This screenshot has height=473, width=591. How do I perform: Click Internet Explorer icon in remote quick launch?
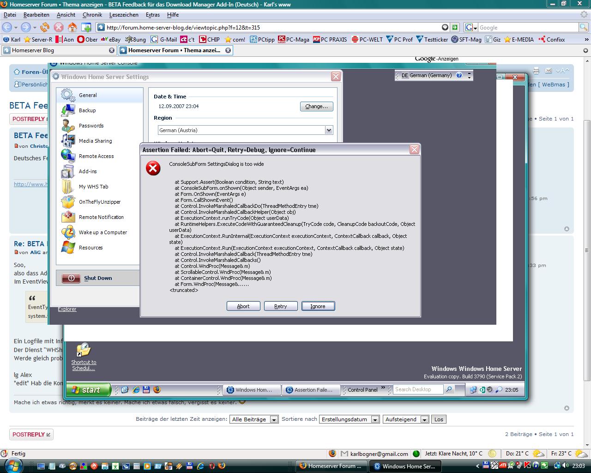[x=136, y=389]
